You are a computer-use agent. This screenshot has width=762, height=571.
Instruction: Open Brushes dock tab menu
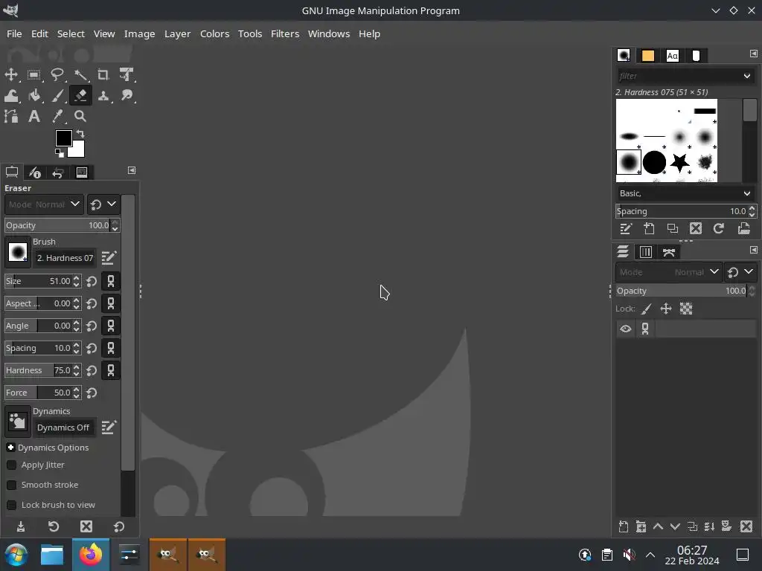(753, 54)
